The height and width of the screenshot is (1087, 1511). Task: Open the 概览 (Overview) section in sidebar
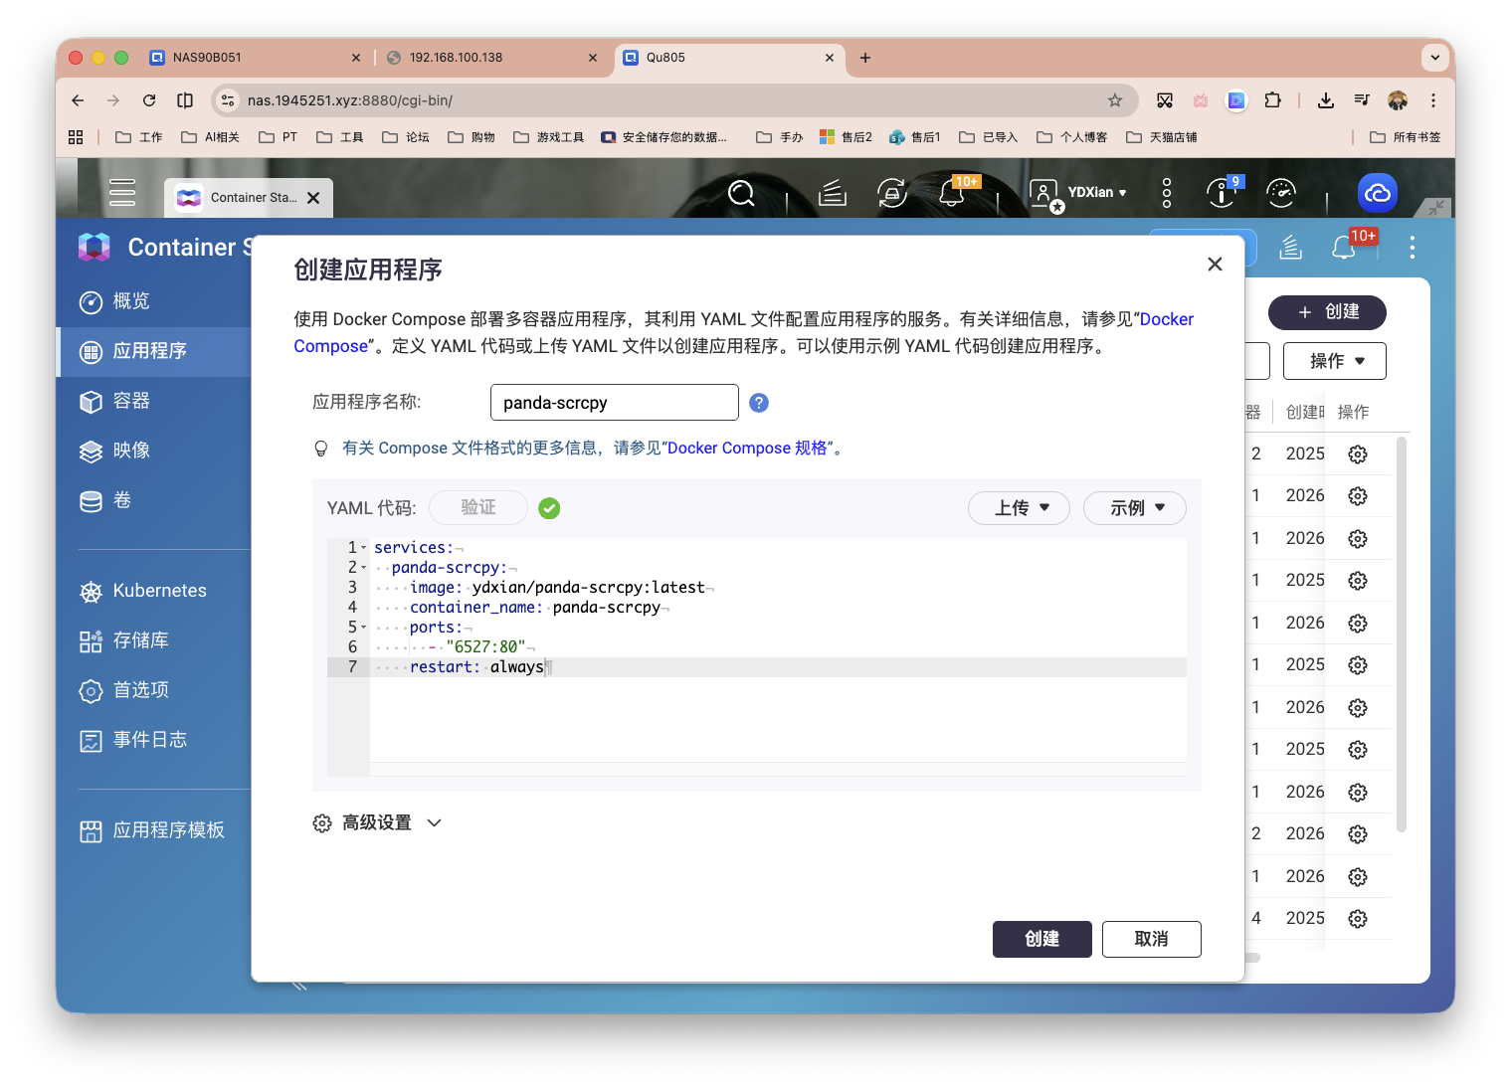pos(128,301)
